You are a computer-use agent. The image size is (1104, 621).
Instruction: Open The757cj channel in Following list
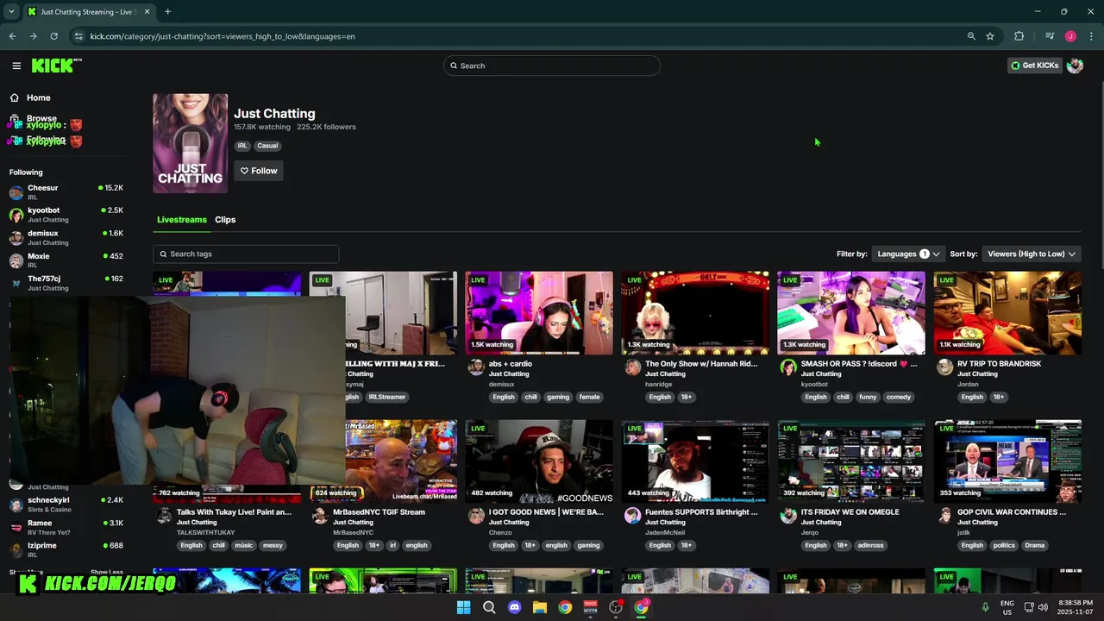[66, 283]
